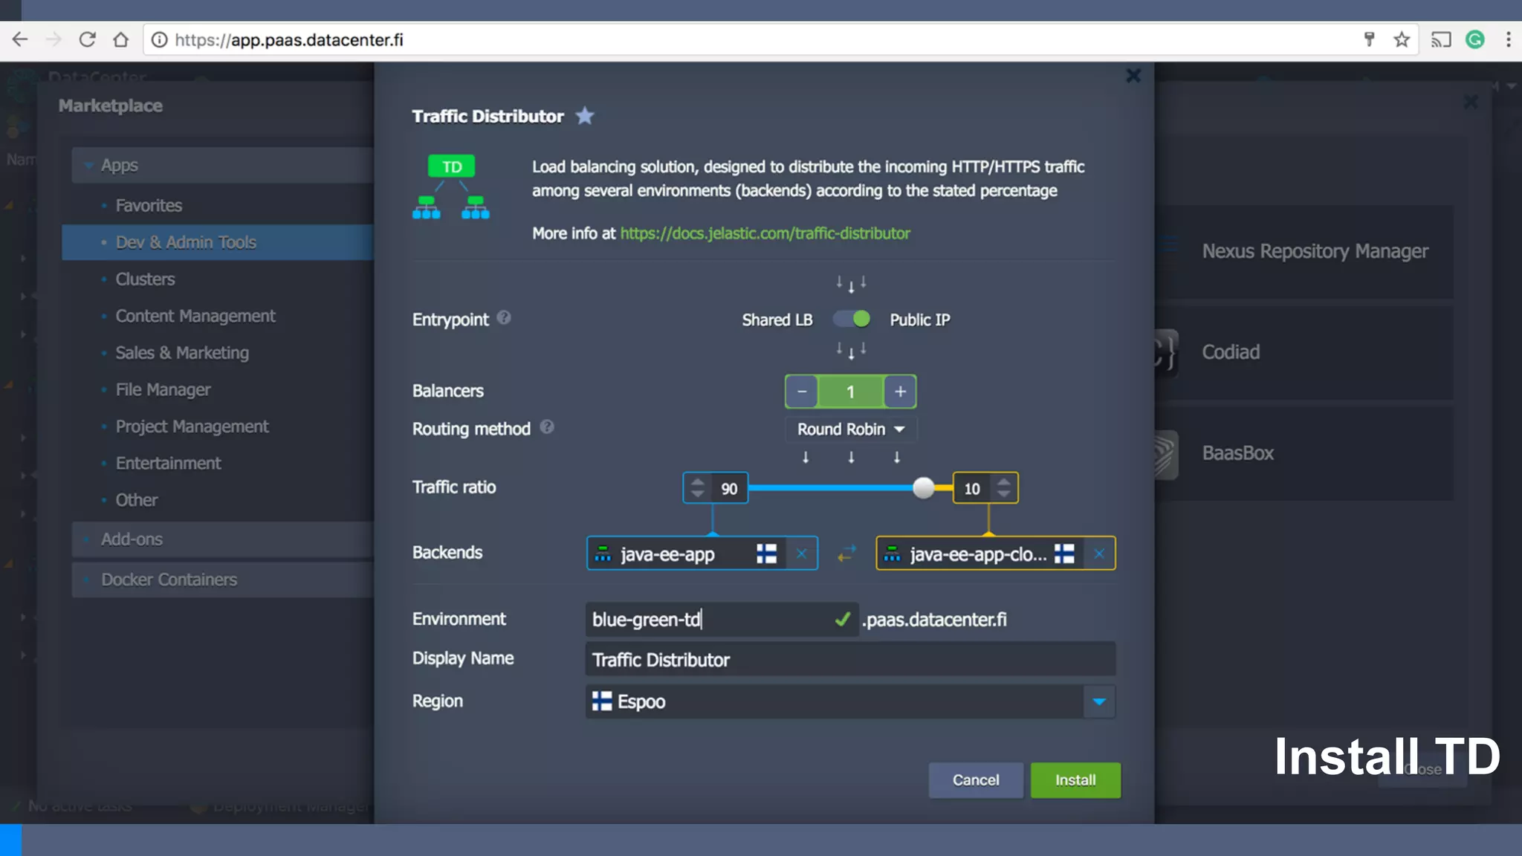Select the java-ee-app-clo... backend field
1522x856 pixels.
996,554
